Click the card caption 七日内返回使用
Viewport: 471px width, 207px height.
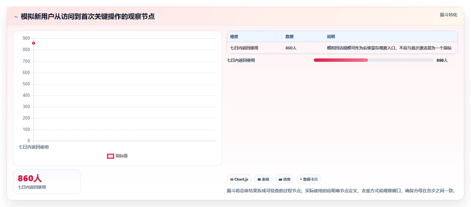[x=32, y=187]
